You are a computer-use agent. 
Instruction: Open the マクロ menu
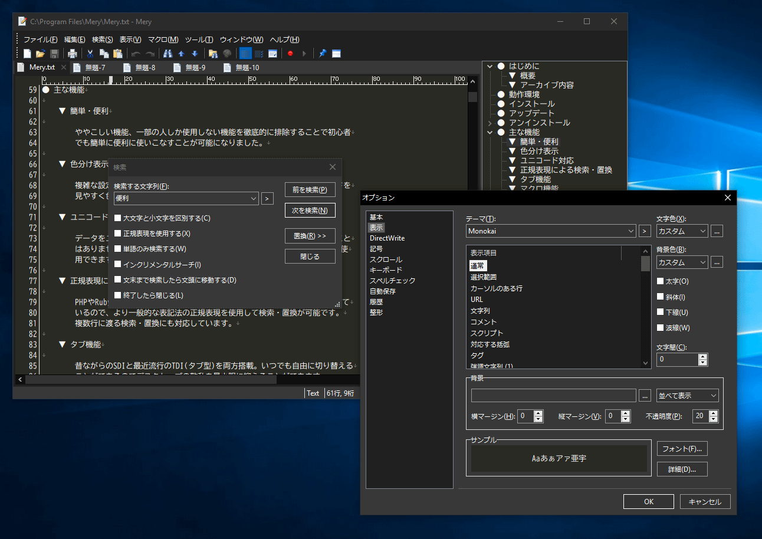[163, 40]
